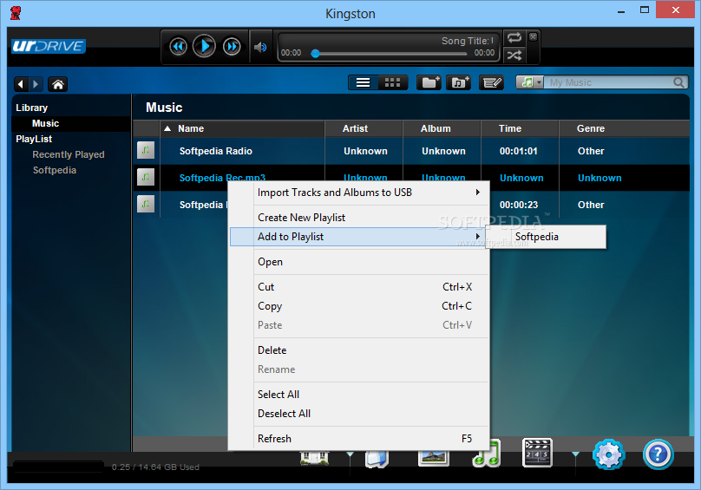Open Recently Played playlist
701x490 pixels.
point(69,154)
